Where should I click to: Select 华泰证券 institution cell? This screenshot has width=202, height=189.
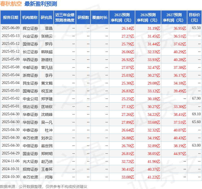30,114
